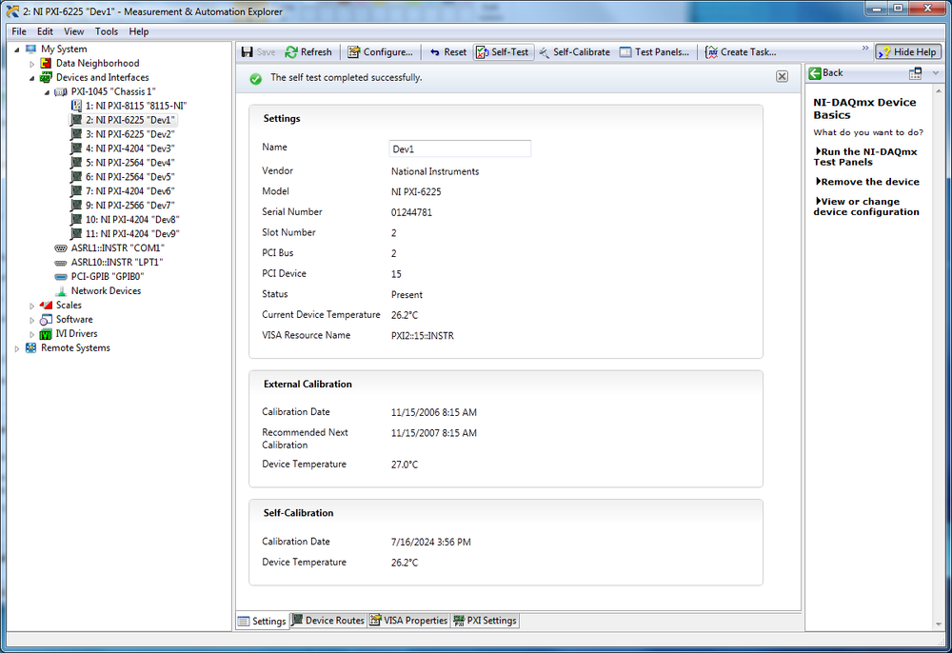Open the Tools menu
This screenshot has height=653, width=952.
pyautogui.click(x=107, y=31)
